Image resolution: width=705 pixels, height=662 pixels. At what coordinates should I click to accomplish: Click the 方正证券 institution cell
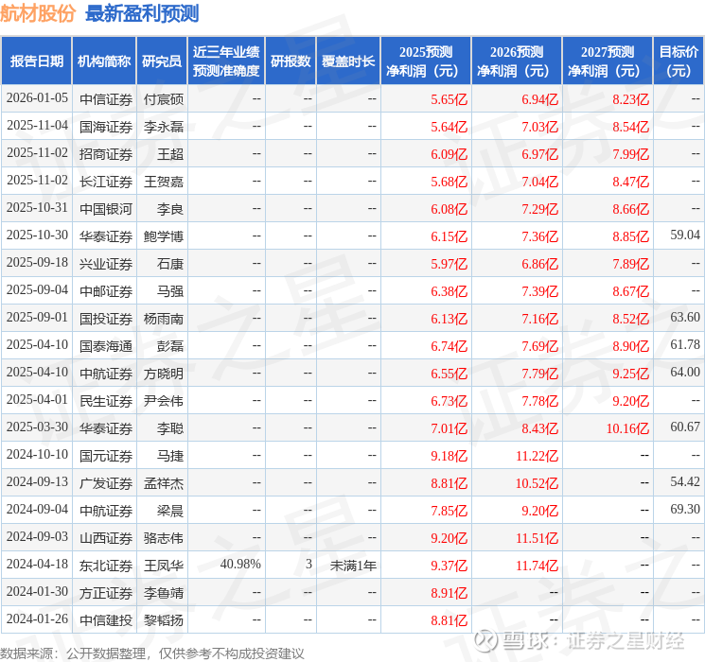click(x=106, y=593)
